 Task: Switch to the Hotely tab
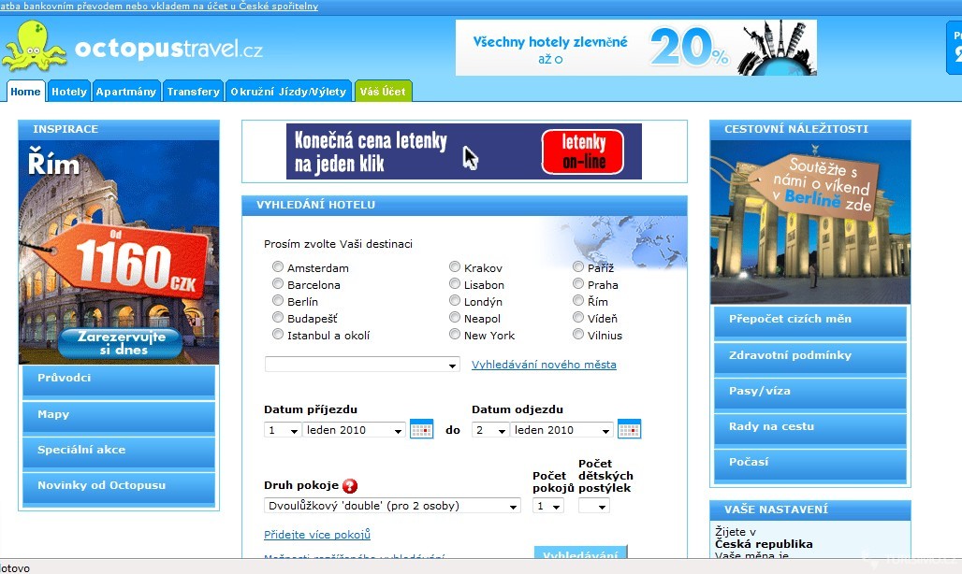(x=69, y=92)
